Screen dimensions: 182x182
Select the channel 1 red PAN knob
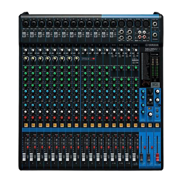click(x=25, y=118)
